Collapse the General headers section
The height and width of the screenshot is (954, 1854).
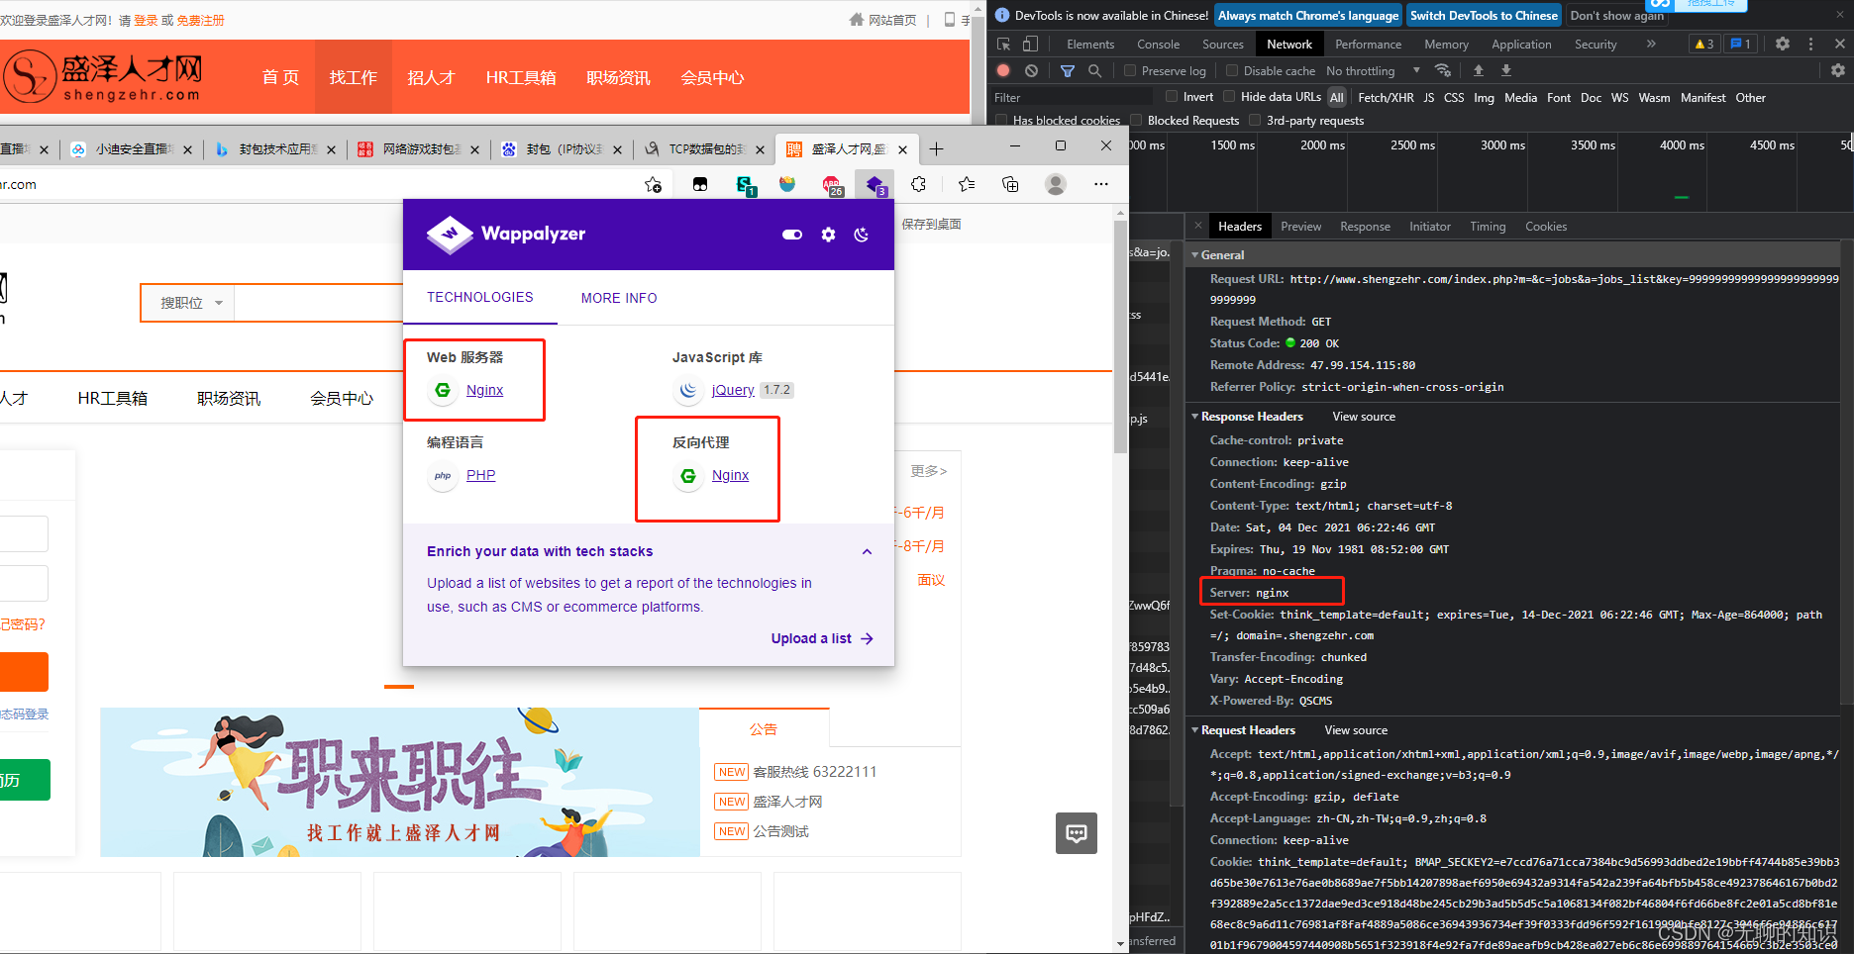coord(1194,255)
